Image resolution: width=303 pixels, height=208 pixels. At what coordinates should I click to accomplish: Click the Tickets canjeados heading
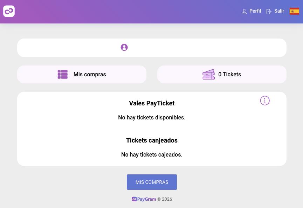click(152, 140)
